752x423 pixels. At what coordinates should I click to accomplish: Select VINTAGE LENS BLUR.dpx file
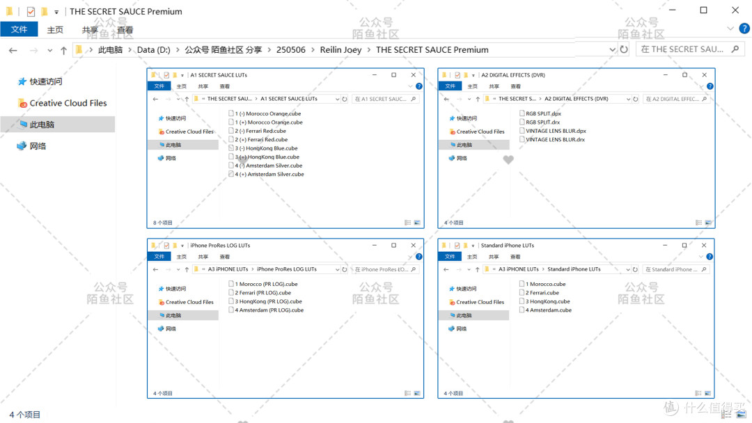coord(553,131)
